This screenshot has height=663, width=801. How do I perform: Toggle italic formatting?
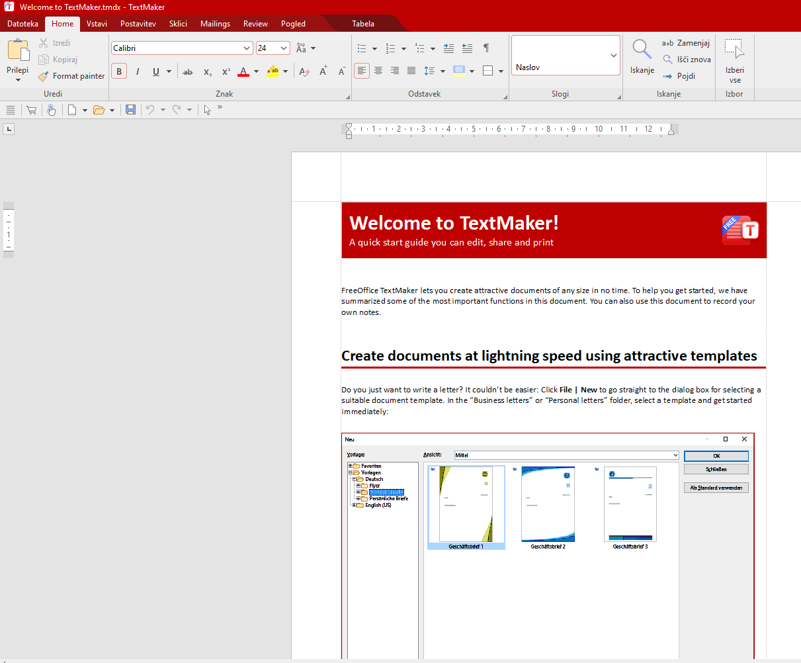[138, 71]
